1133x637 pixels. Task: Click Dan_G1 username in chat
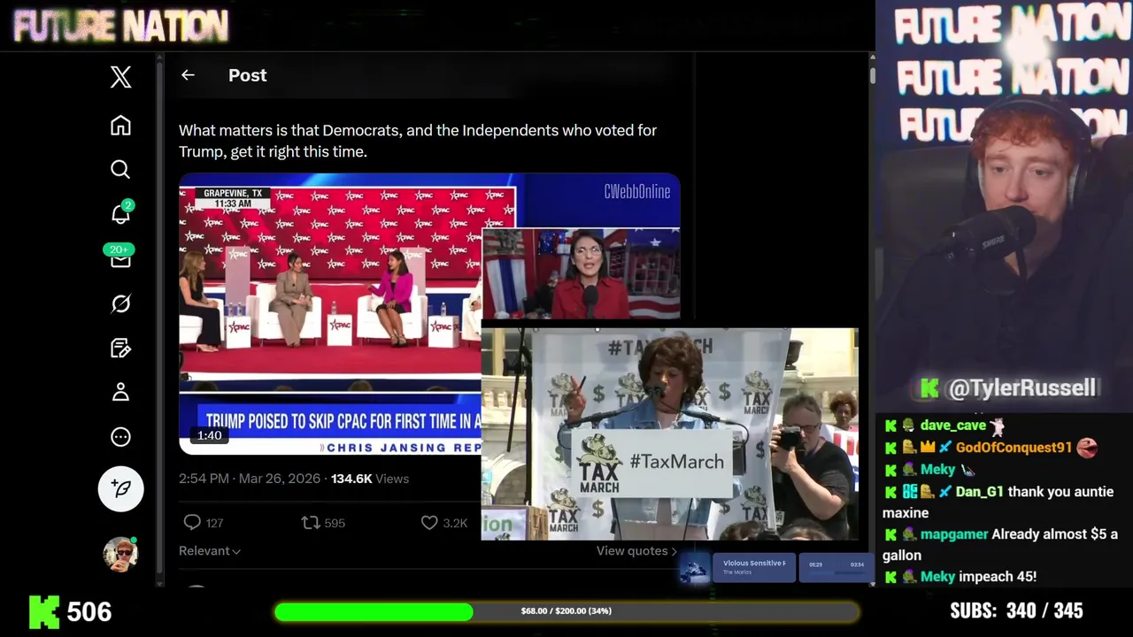pos(980,492)
